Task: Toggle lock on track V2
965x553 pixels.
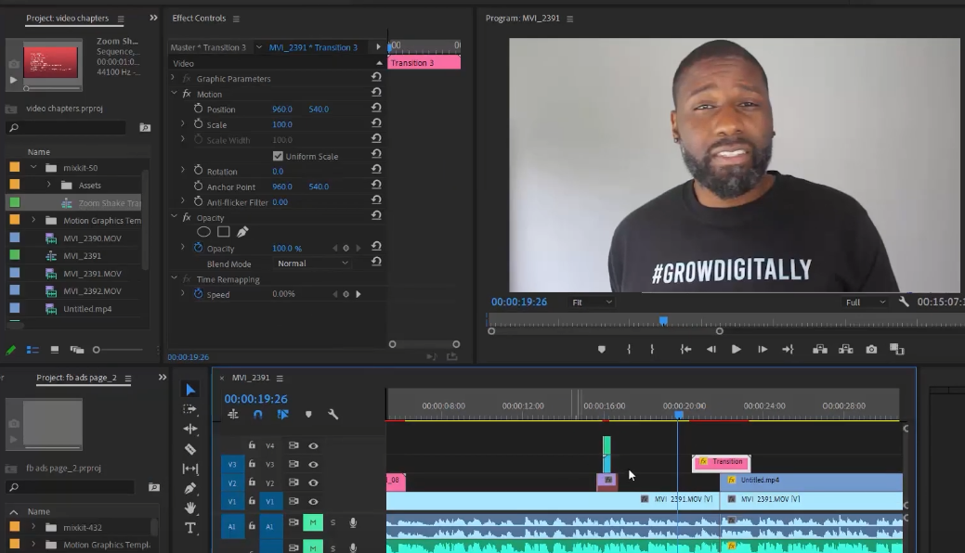Action: [x=252, y=482]
